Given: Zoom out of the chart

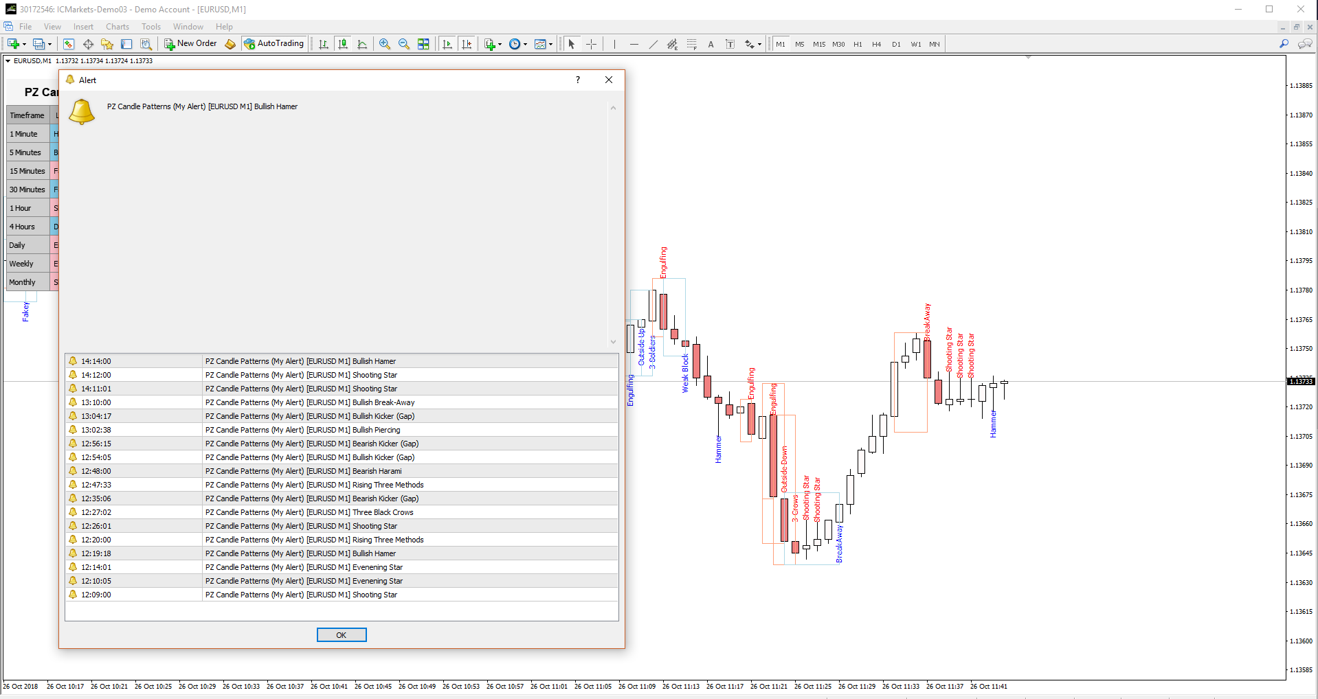Looking at the screenshot, I should (x=404, y=44).
